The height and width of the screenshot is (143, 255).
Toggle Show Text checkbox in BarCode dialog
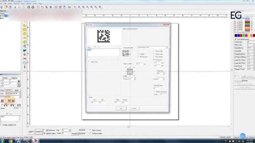point(89,62)
